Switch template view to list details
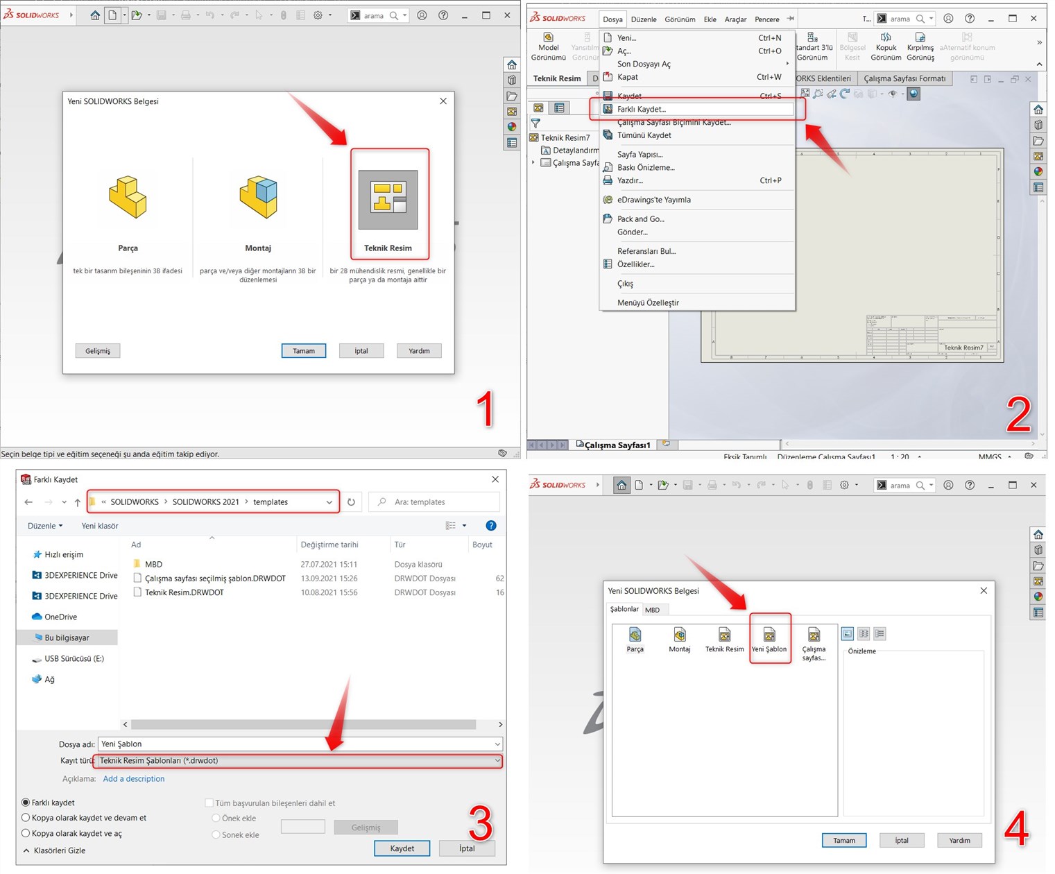This screenshot has height=874, width=1055. click(x=880, y=633)
